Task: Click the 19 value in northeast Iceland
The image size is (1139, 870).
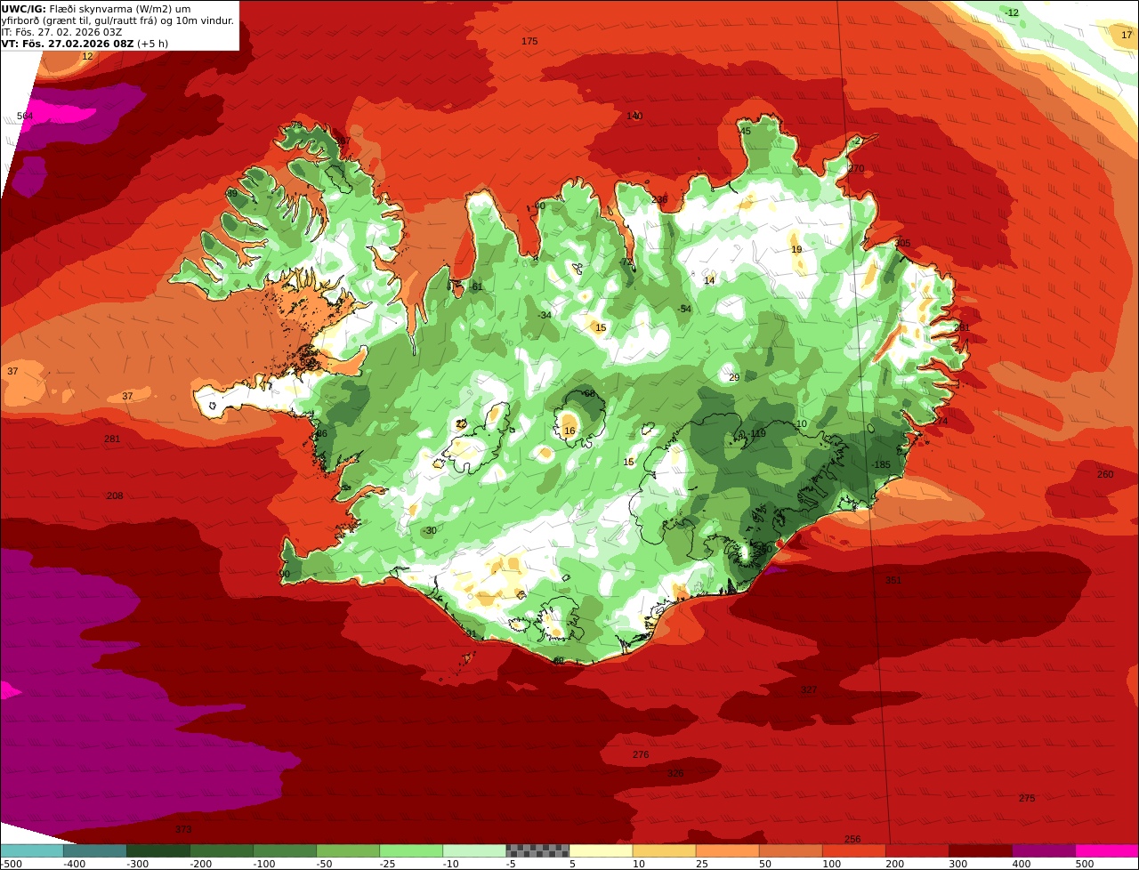Action: coord(796,250)
